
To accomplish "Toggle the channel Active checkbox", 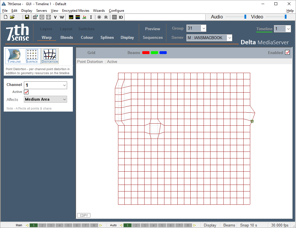I will tap(26, 92).
